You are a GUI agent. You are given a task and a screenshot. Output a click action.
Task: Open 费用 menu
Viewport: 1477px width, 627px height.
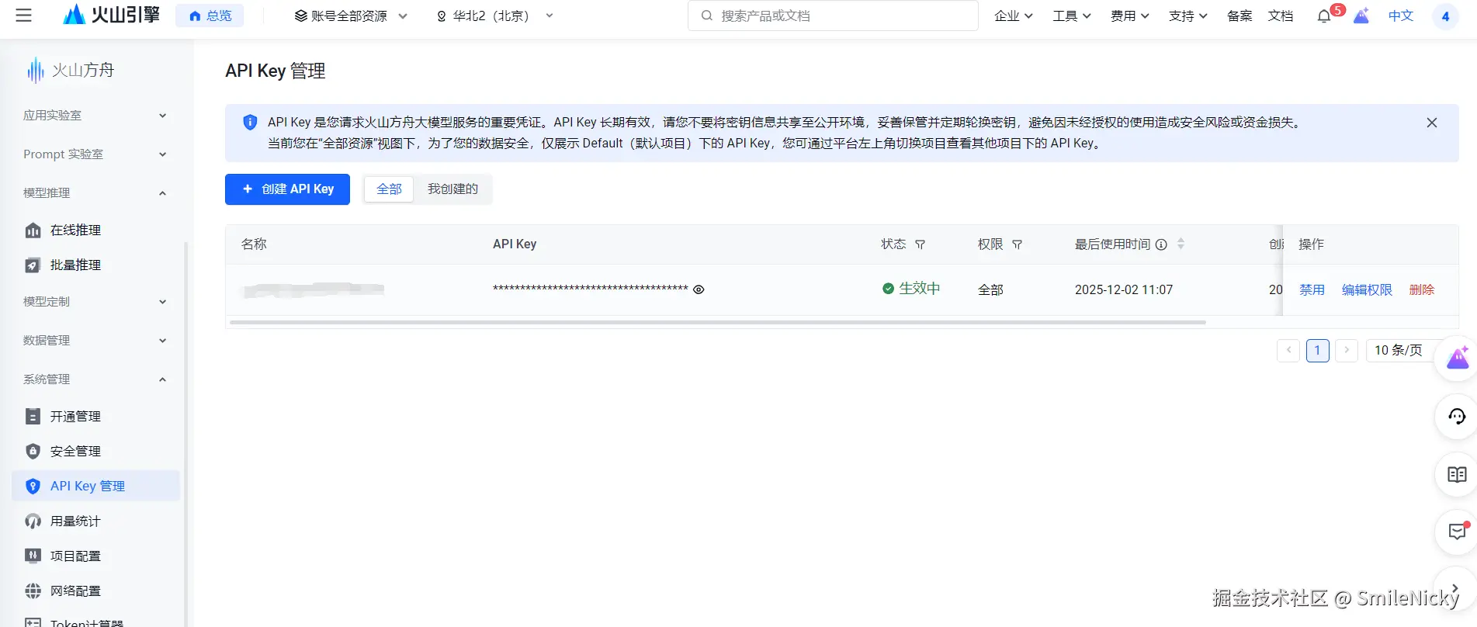tap(1129, 16)
